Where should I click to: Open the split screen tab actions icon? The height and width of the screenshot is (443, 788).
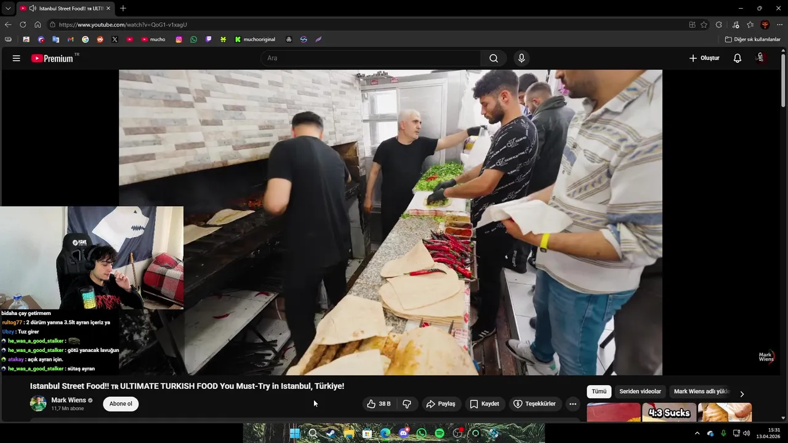[693, 25]
